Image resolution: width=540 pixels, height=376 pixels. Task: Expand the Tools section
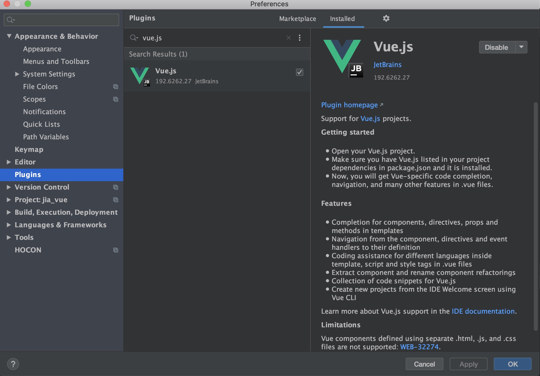(9, 236)
